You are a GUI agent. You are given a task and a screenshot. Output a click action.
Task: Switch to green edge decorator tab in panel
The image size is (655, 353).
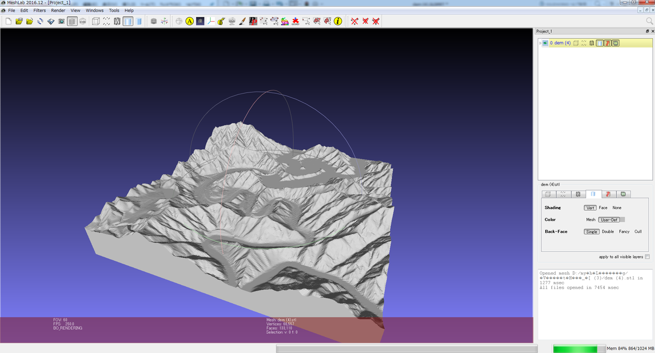point(623,194)
